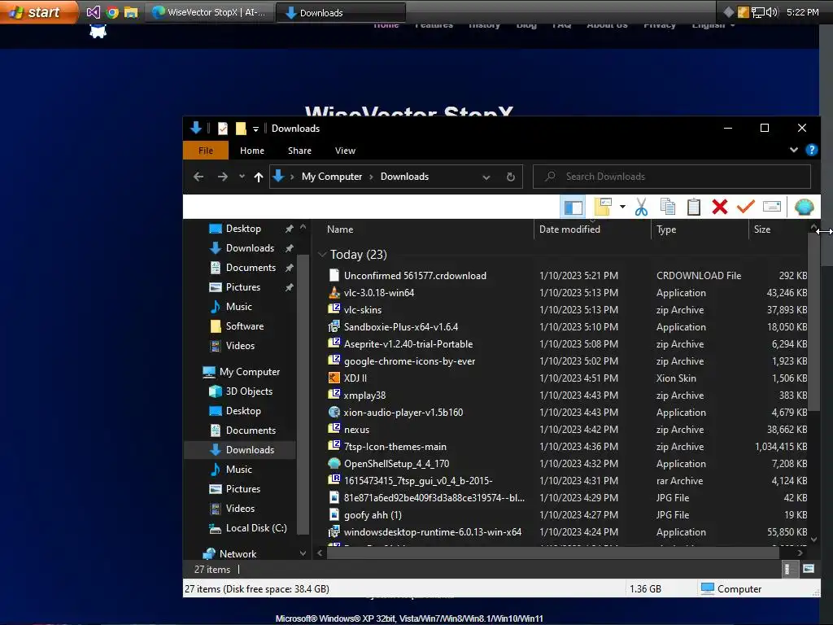The width and height of the screenshot is (833, 625).
Task: Open the address bar history dropdown
Action: pos(486,177)
